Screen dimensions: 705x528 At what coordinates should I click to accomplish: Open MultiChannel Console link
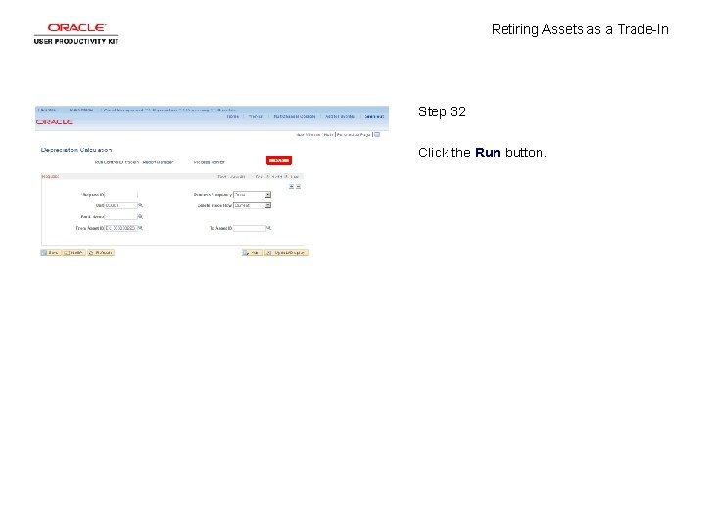click(295, 116)
